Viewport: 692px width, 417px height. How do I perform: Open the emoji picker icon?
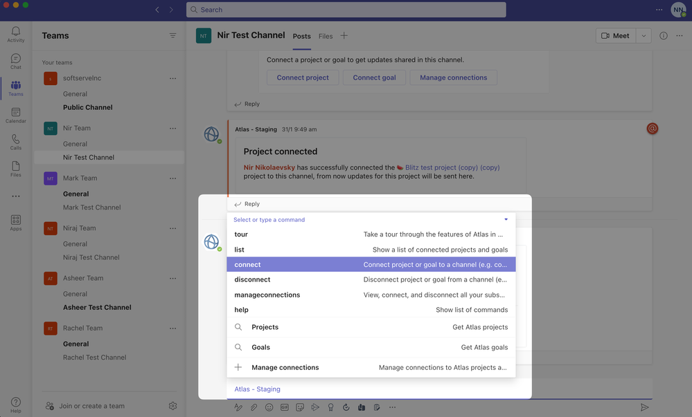[x=269, y=407]
